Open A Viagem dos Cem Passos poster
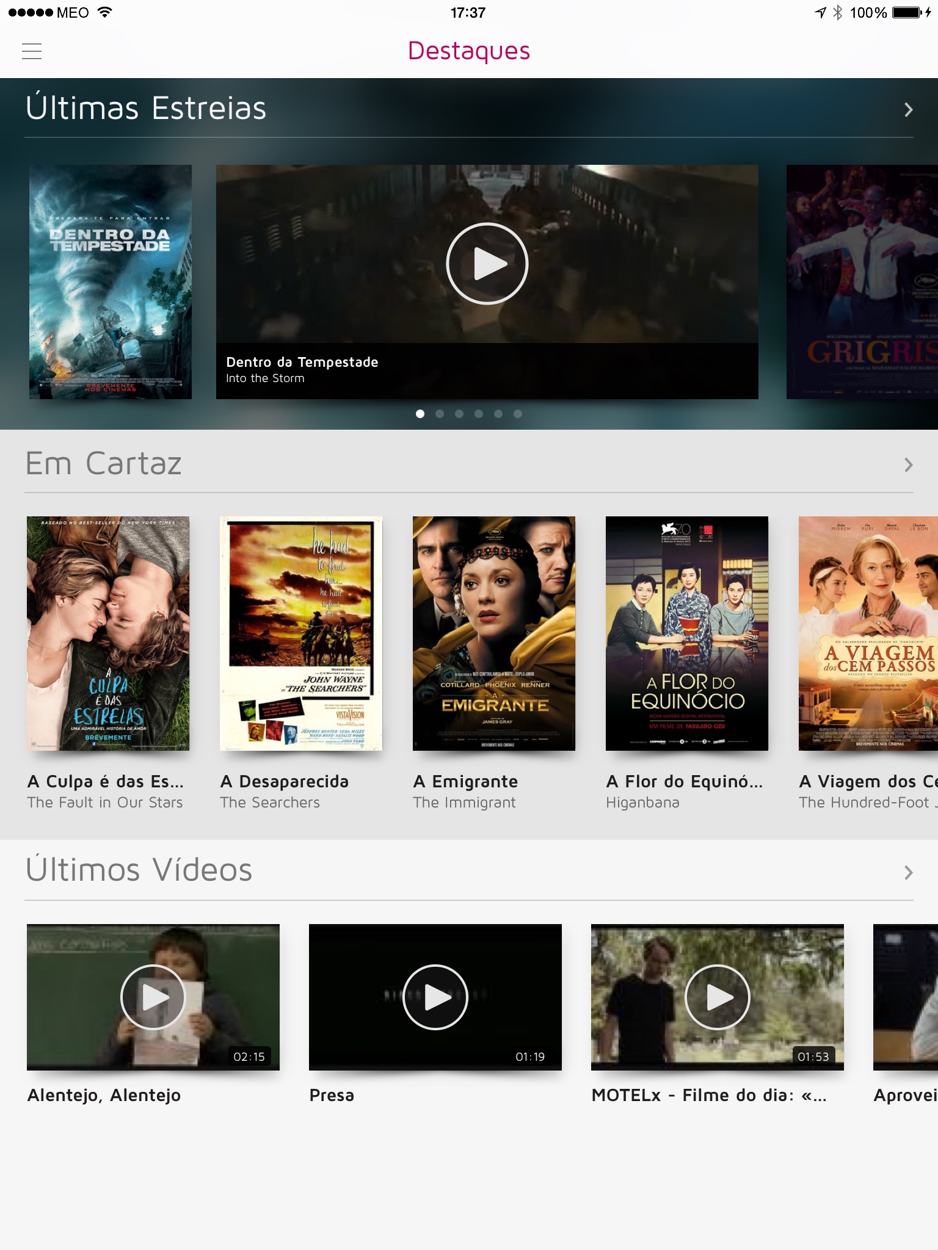 pos(868,634)
